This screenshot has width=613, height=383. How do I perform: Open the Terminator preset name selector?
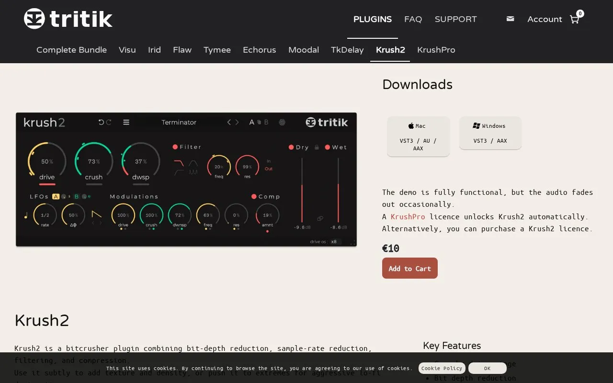point(179,122)
